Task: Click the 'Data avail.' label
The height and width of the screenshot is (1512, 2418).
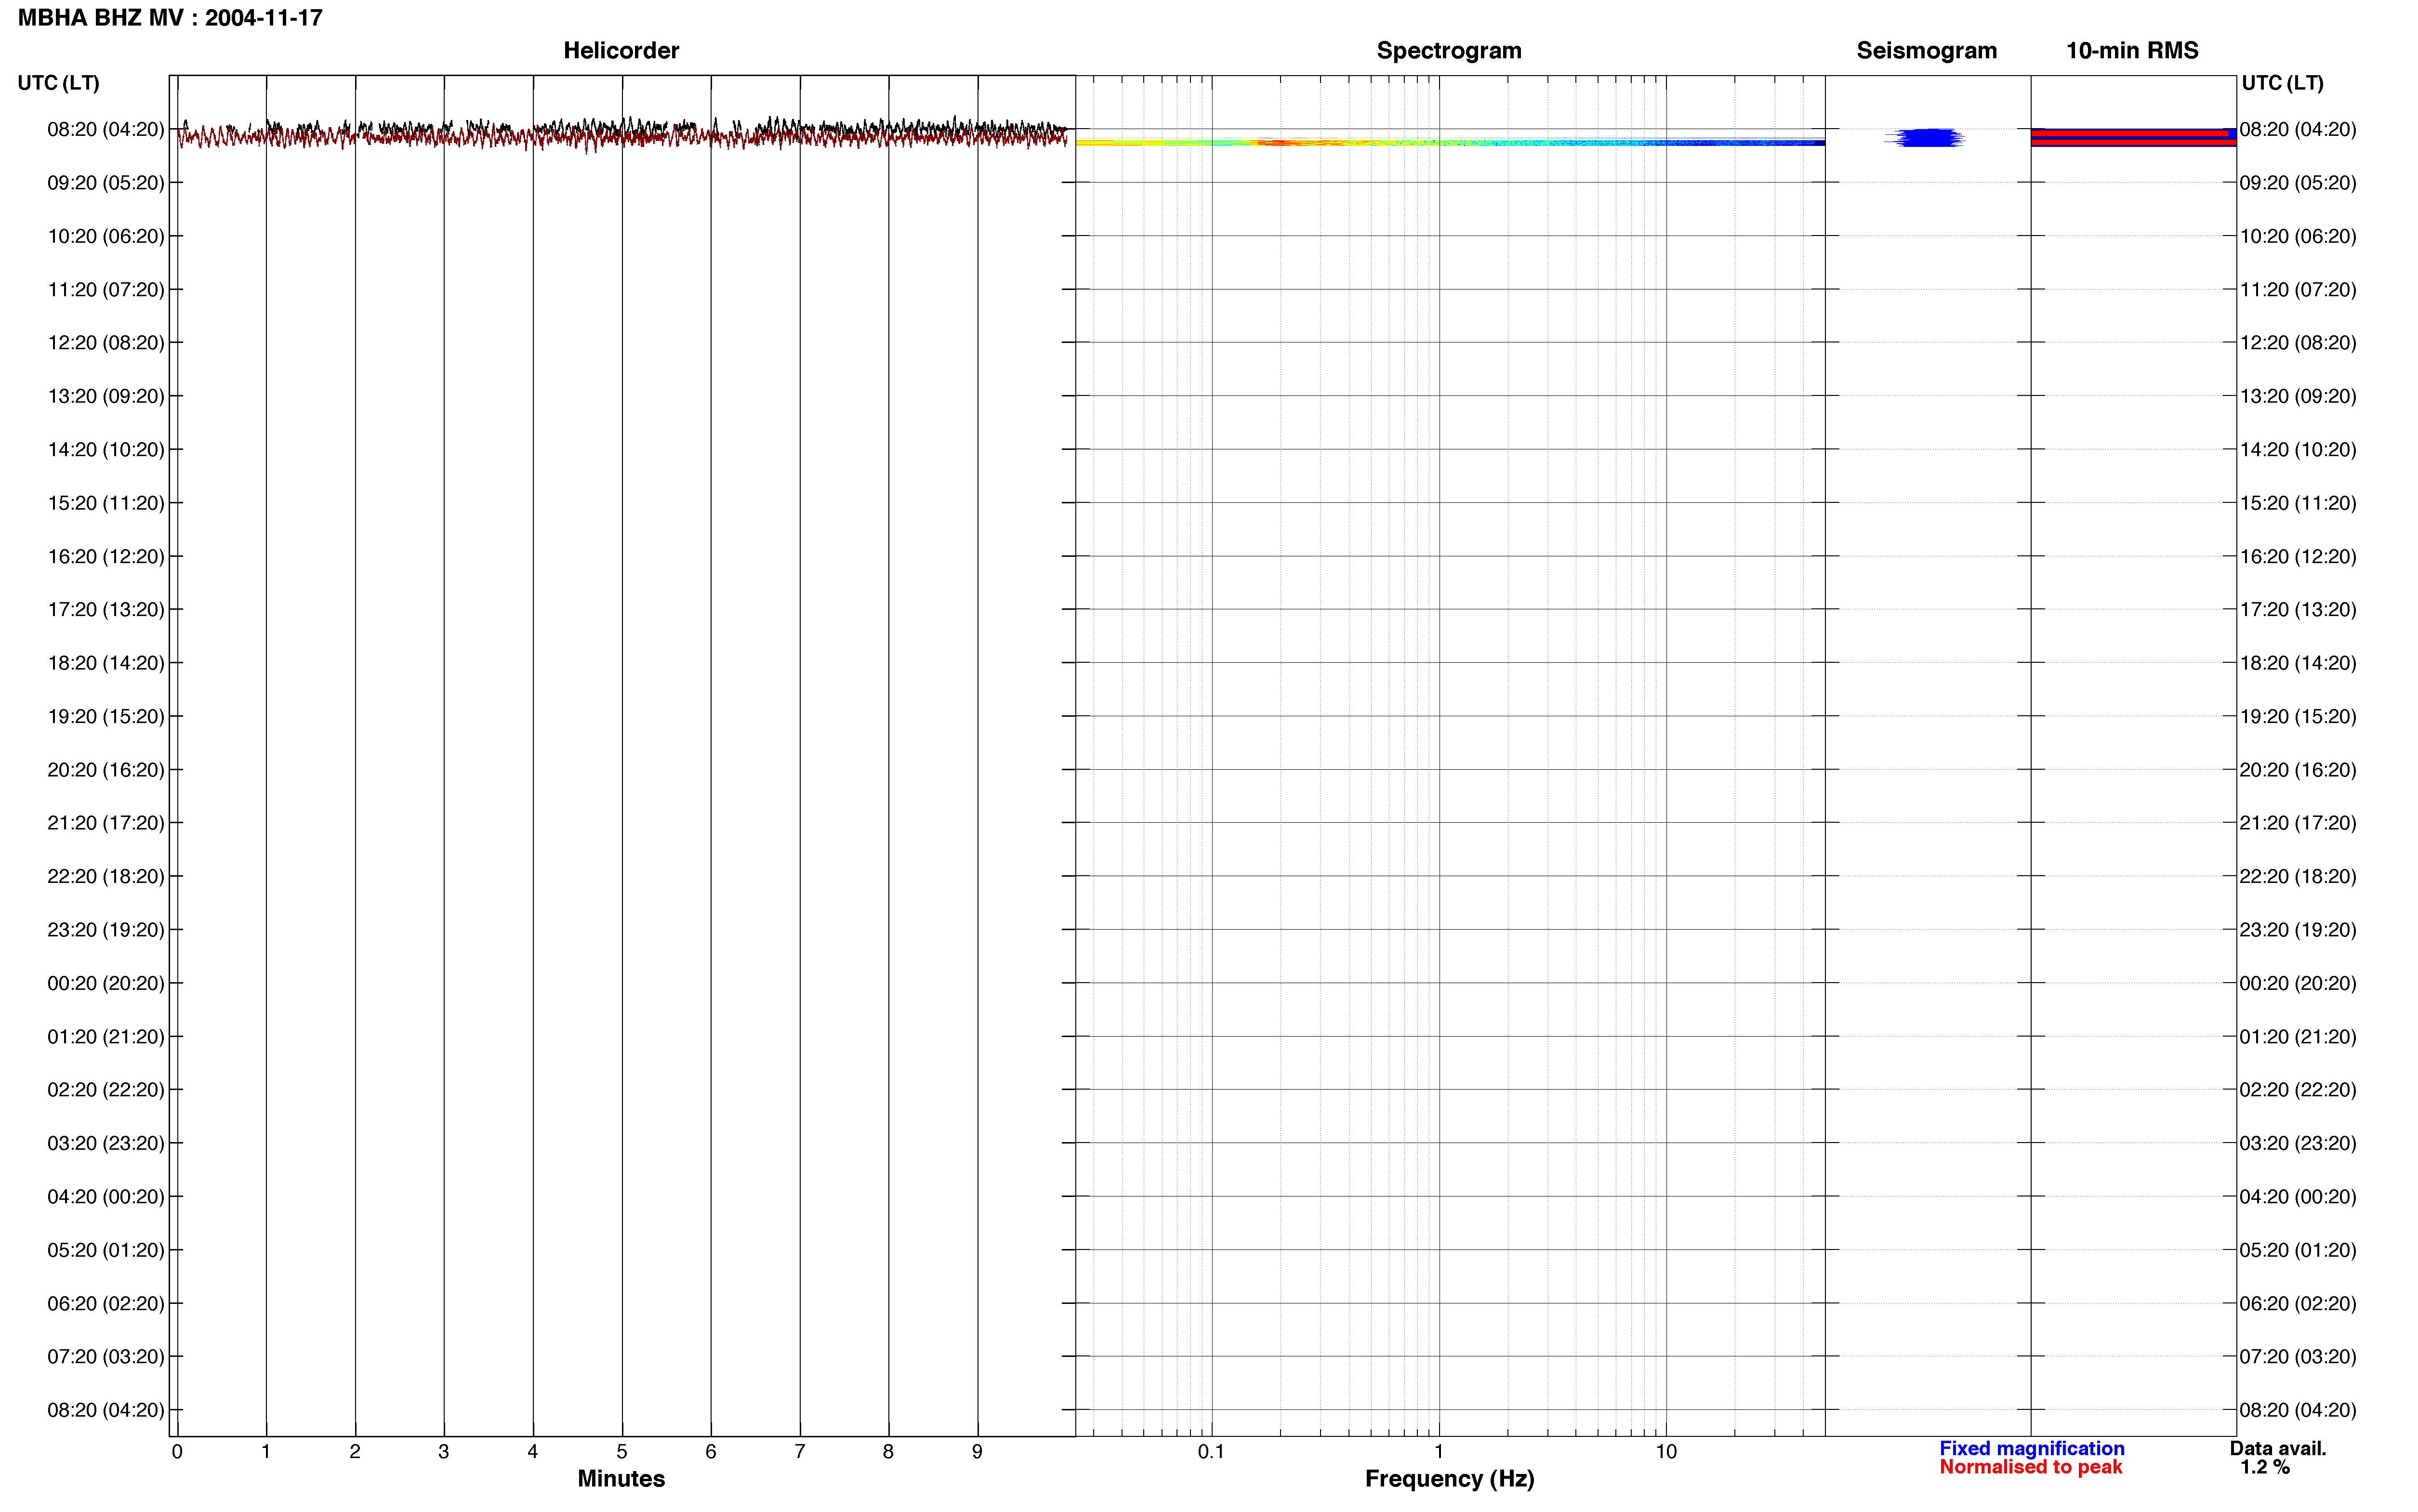Action: (x=2278, y=1448)
